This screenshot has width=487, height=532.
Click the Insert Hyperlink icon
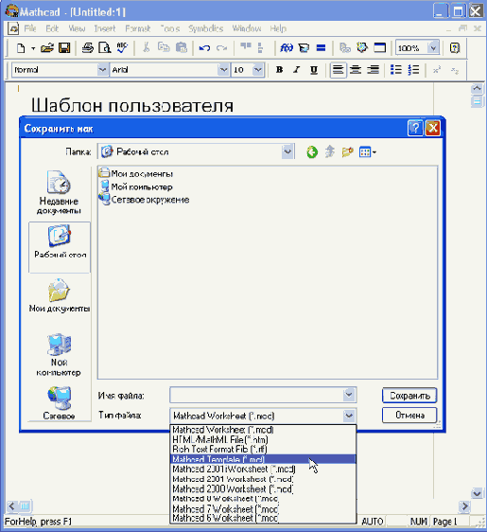[344, 48]
